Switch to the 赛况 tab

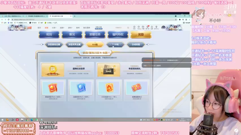[x=72, y=34]
